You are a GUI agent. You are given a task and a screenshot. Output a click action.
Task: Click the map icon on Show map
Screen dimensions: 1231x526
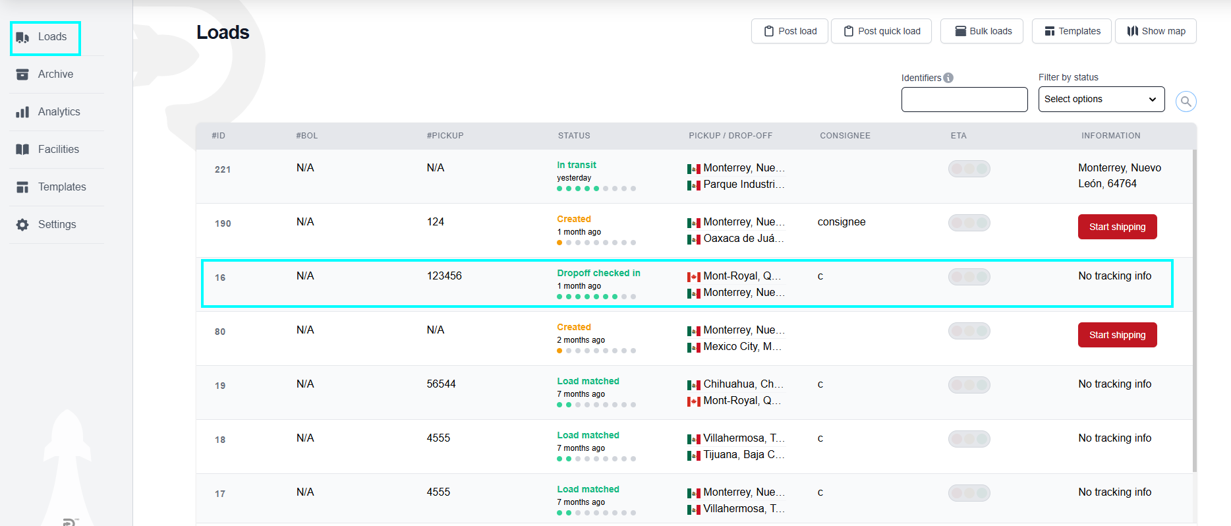(1133, 31)
